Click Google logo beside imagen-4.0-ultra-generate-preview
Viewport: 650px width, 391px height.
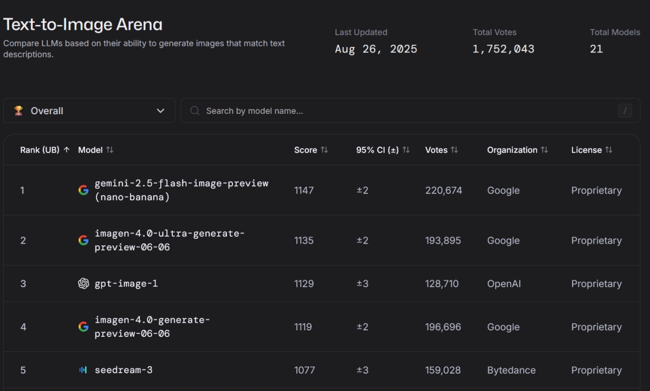pyautogui.click(x=83, y=240)
